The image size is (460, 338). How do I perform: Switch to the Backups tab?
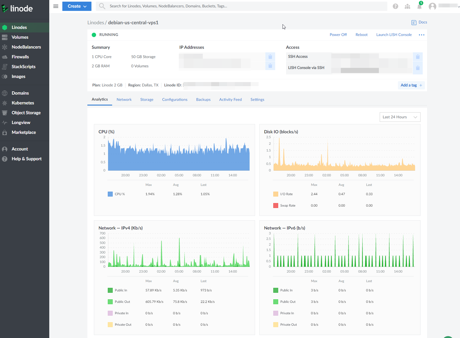[203, 99]
